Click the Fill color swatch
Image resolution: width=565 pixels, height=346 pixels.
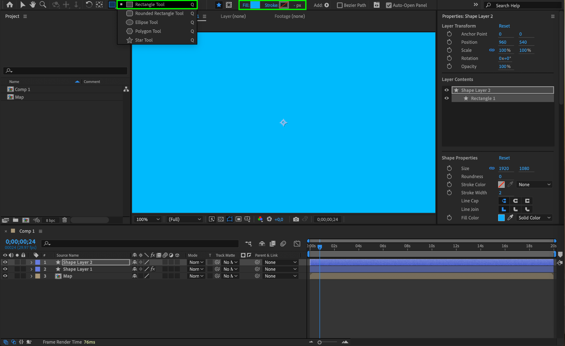(x=255, y=5)
